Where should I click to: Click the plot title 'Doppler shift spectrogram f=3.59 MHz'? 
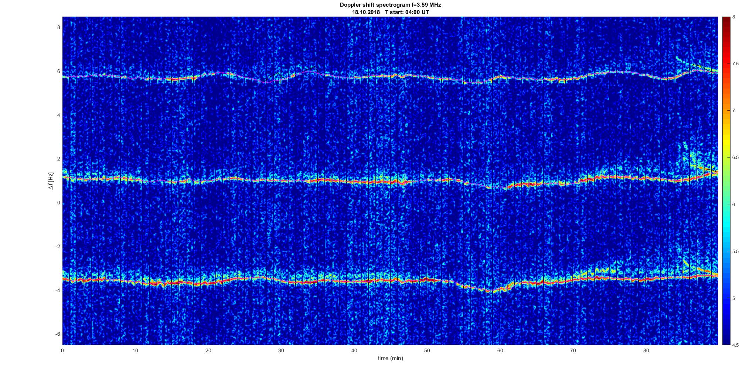click(x=390, y=5)
